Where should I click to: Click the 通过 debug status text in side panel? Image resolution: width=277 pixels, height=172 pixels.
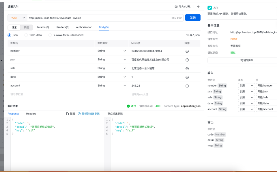(x=233, y=53)
